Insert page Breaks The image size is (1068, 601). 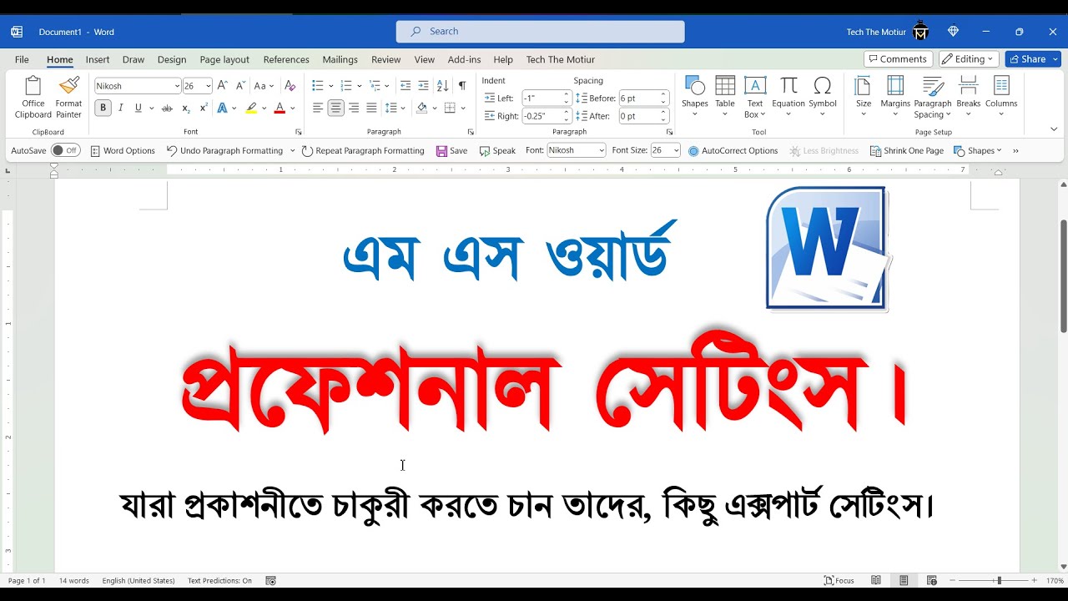coord(968,97)
